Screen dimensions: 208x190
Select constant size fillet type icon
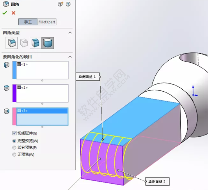[12, 43]
